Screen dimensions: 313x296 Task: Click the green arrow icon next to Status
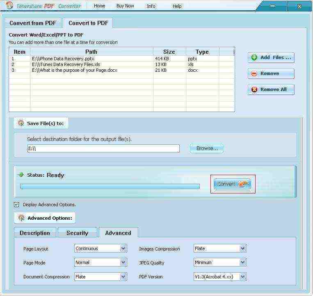[x=21, y=175]
